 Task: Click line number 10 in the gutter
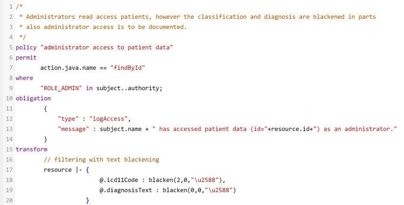point(9,99)
